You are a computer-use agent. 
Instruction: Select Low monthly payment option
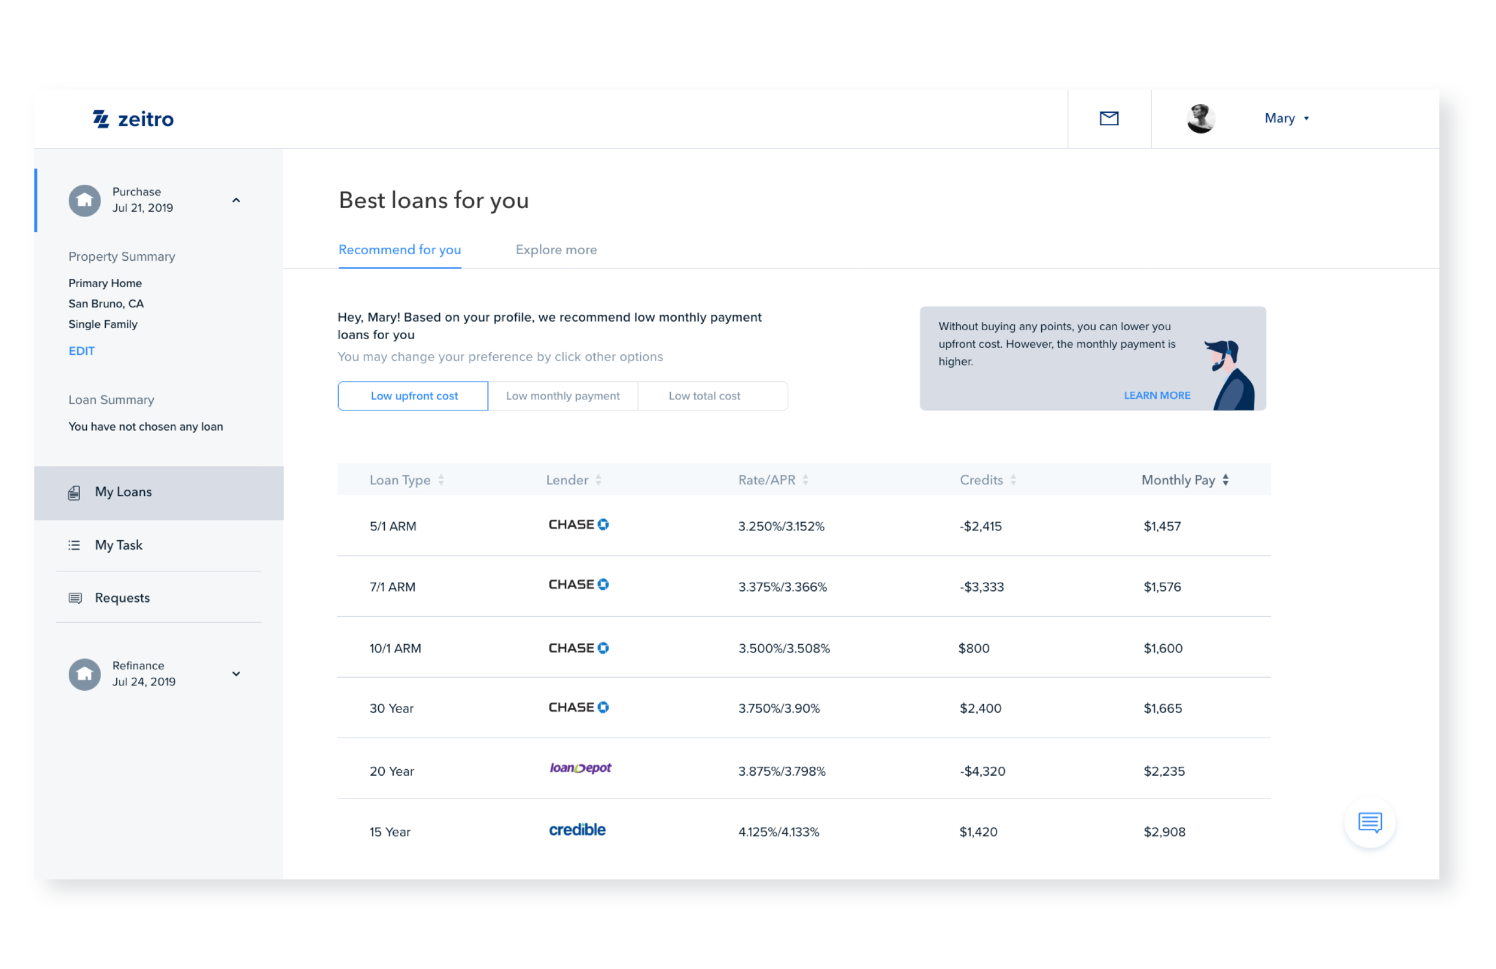562,396
